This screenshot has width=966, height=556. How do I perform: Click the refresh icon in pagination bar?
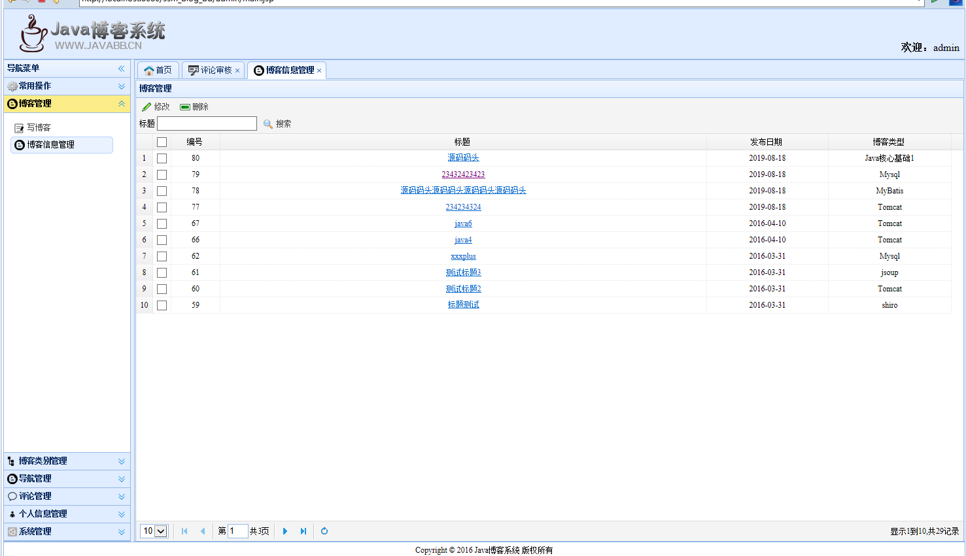click(324, 531)
